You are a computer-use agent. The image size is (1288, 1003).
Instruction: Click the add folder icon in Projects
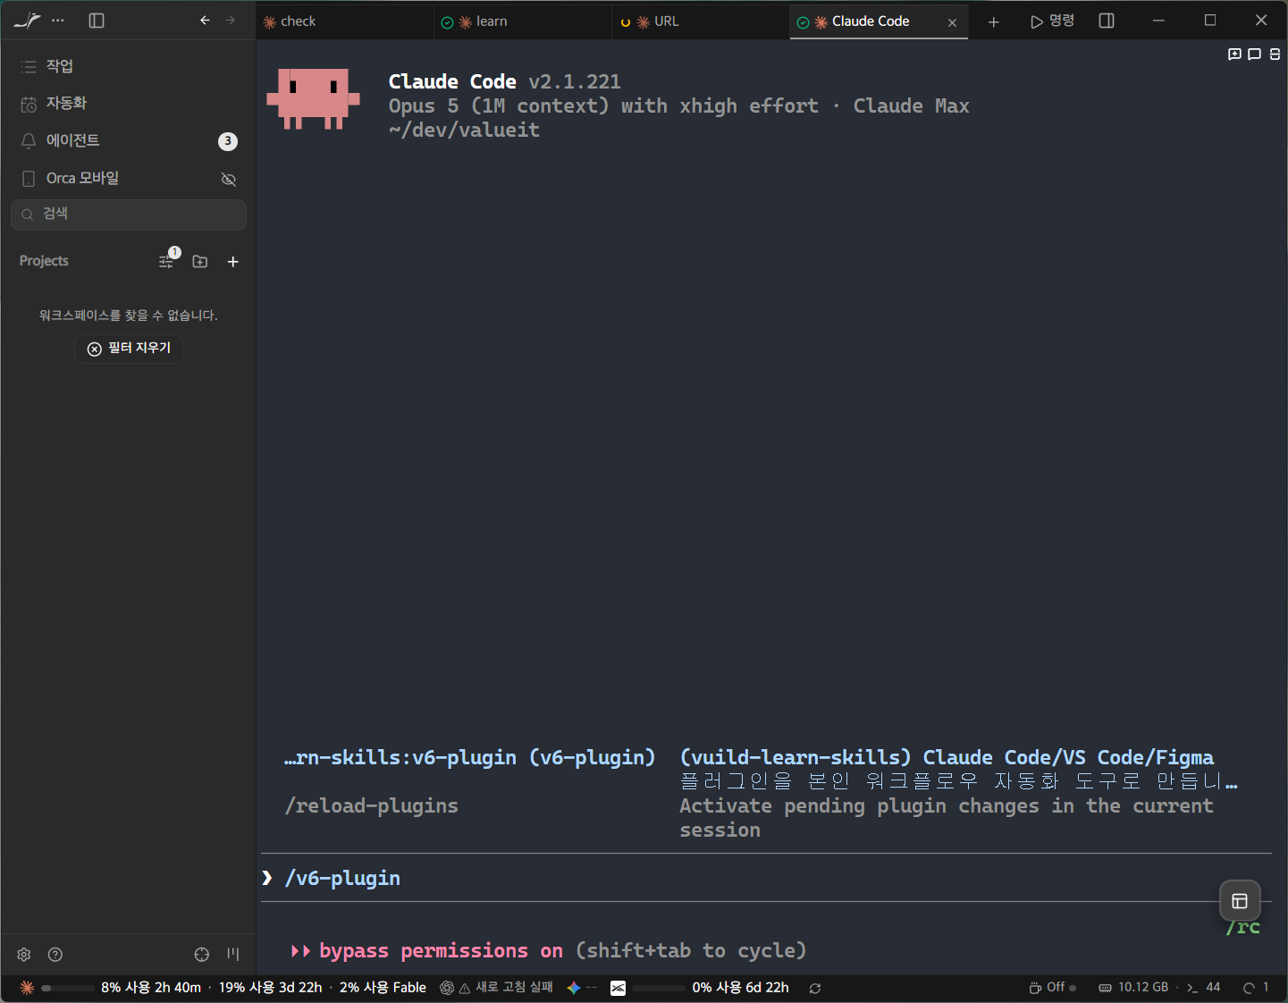click(200, 261)
